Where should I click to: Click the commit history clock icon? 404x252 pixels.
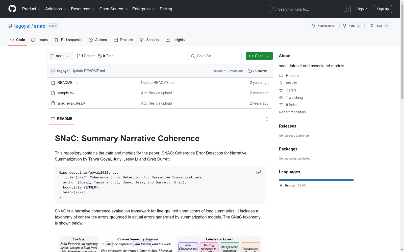click(250, 71)
